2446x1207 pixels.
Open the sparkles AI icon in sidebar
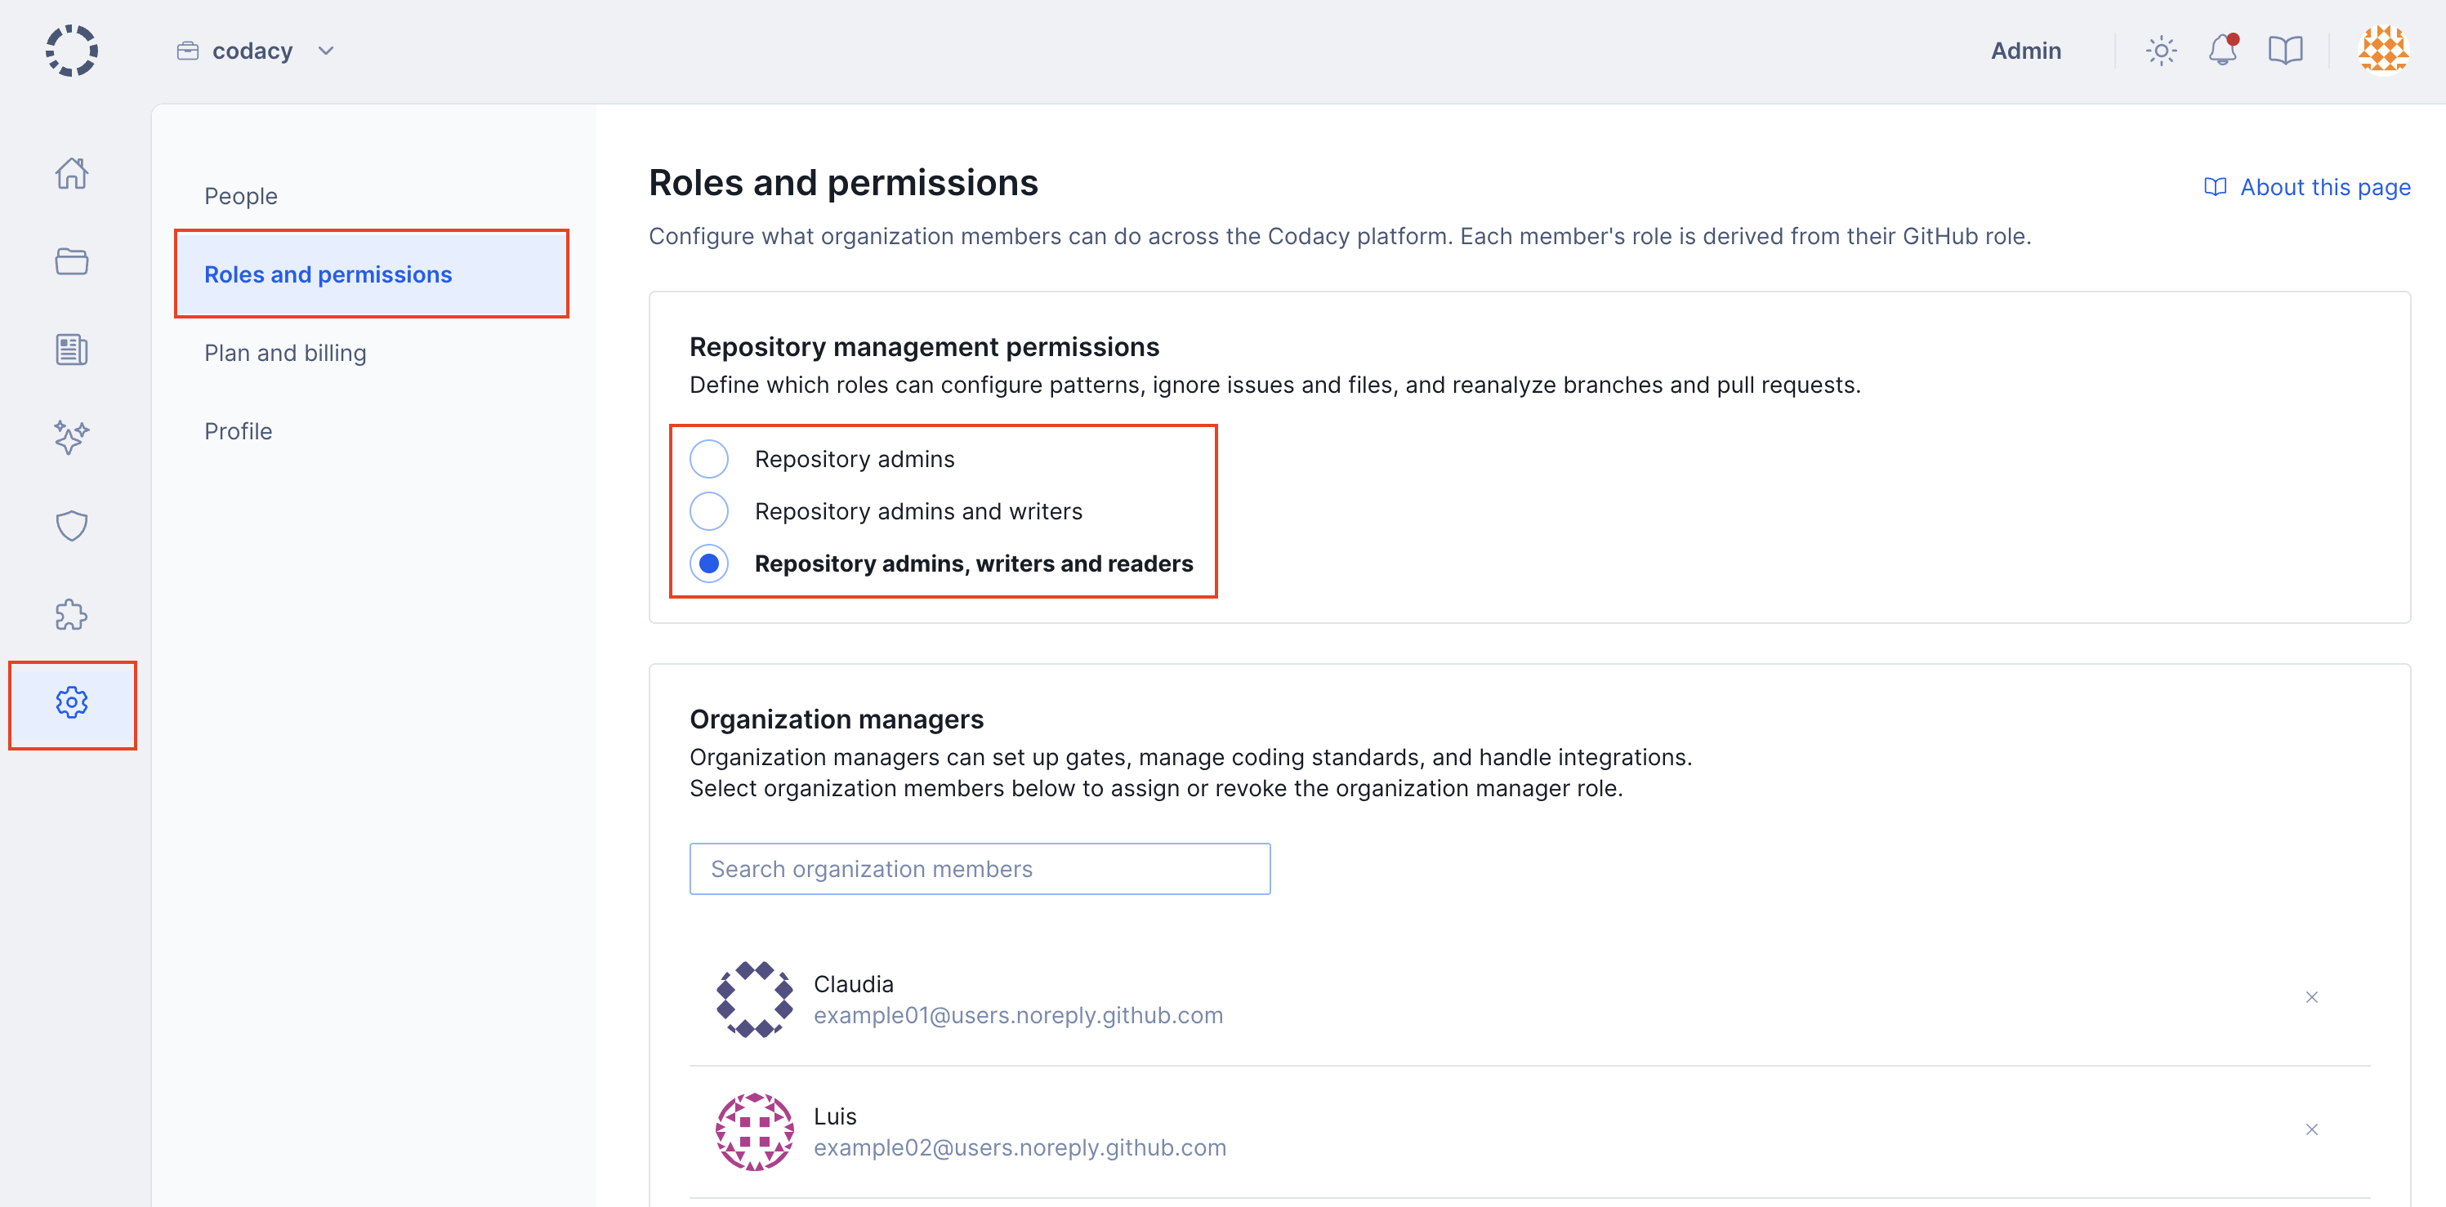pos(71,438)
